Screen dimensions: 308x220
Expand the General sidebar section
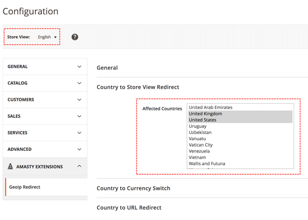click(x=45, y=67)
